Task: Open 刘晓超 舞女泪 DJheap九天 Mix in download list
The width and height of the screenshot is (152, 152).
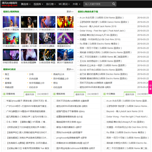Action: tap(98, 35)
